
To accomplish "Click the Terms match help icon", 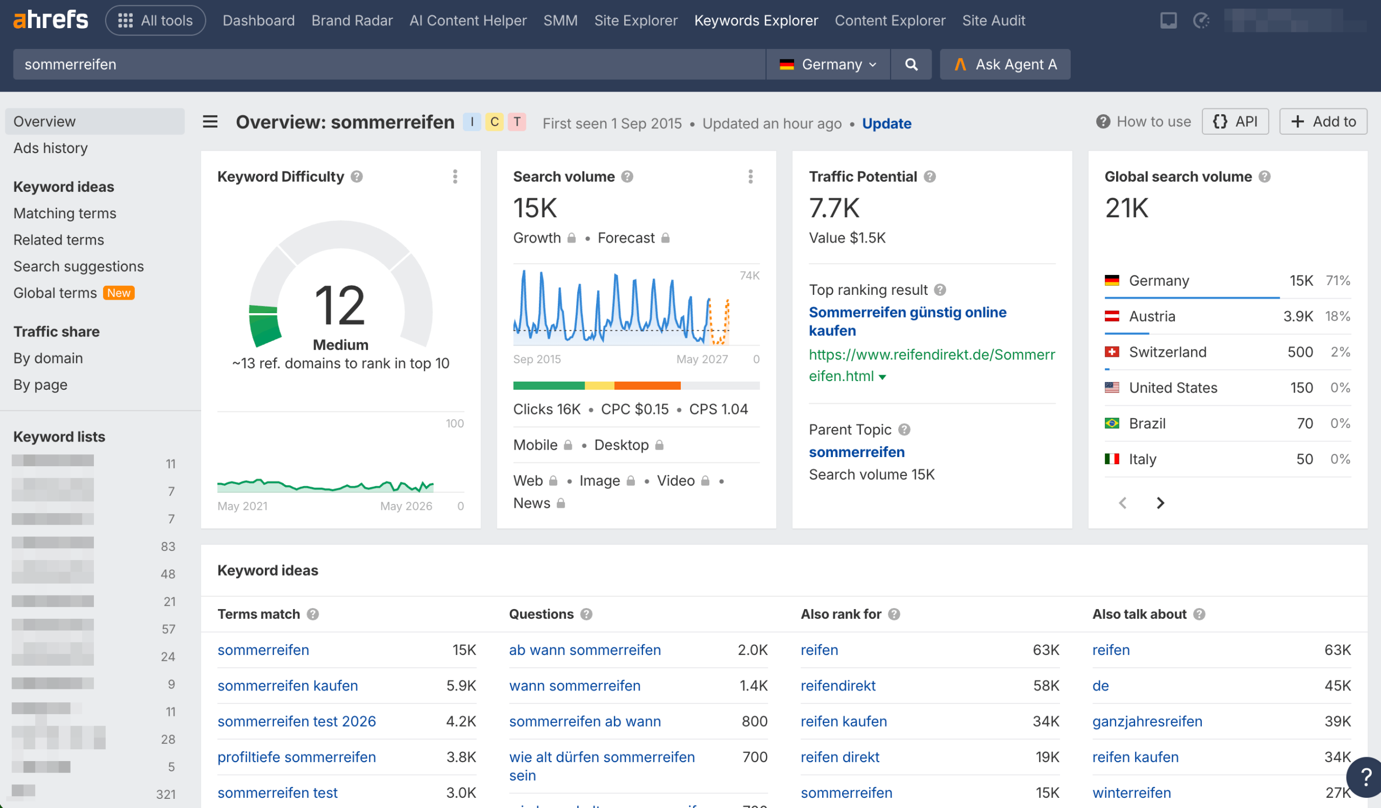I will point(312,614).
